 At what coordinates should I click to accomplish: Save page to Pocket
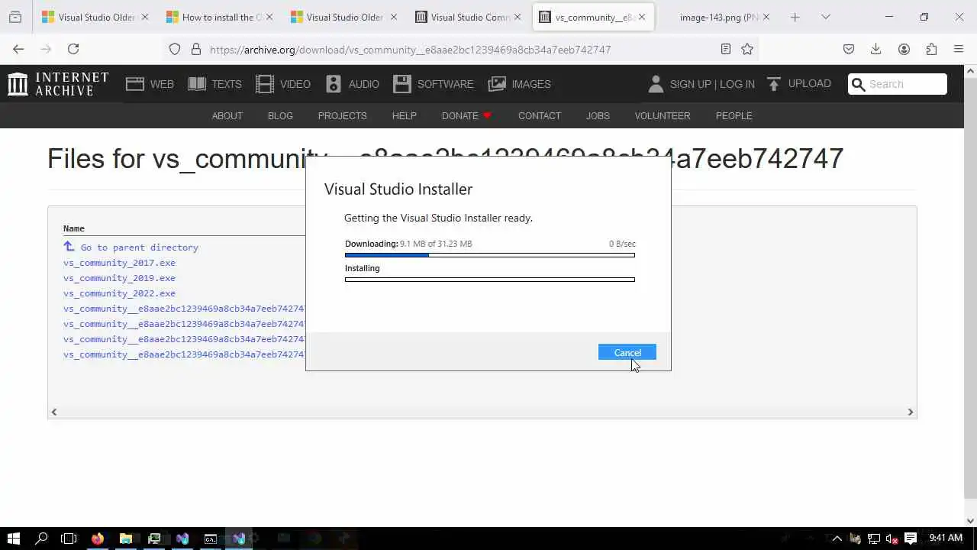click(849, 49)
